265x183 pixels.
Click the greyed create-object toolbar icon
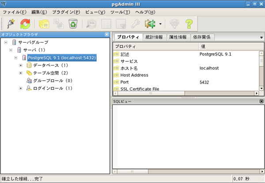pos(58,24)
